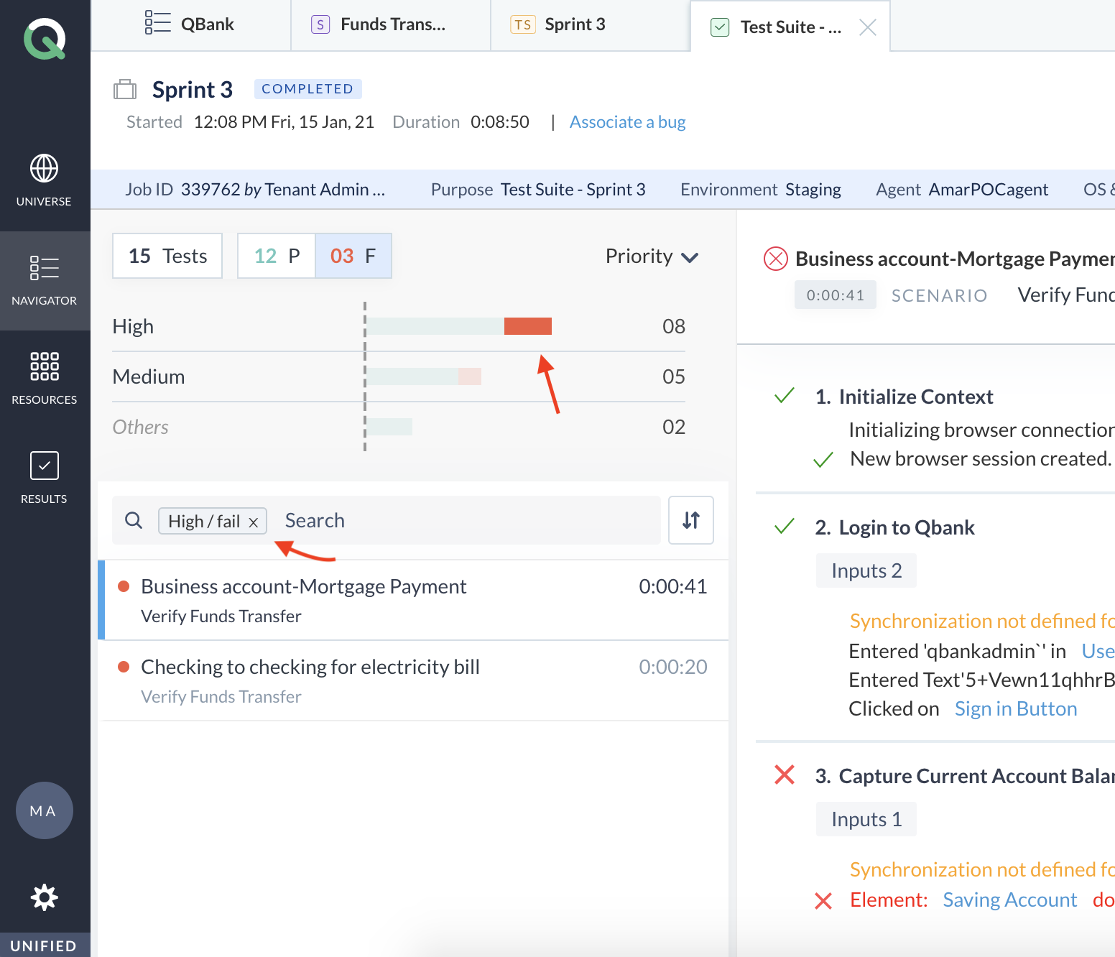Click the 05 count for Medium
The height and width of the screenshot is (957, 1115).
tap(674, 376)
